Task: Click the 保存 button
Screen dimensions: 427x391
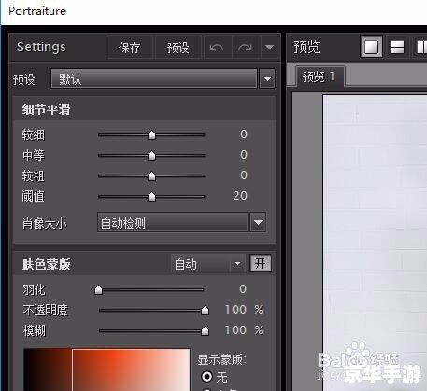Action: [x=130, y=48]
